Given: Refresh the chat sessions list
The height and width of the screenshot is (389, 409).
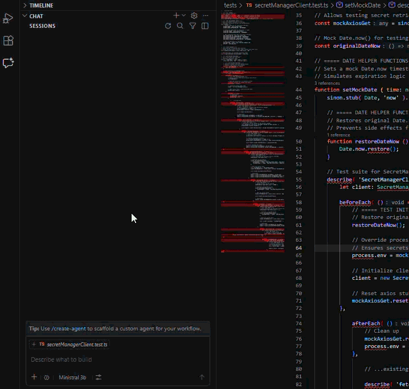Looking at the screenshot, I should (168, 26).
